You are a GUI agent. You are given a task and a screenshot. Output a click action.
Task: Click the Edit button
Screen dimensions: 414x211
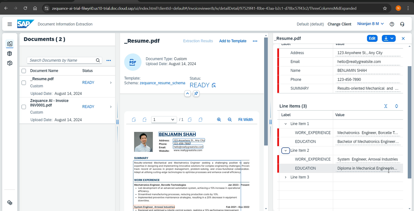pyautogui.click(x=372, y=38)
